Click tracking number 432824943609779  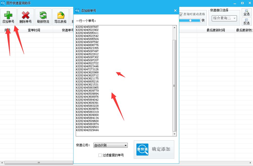87,91
